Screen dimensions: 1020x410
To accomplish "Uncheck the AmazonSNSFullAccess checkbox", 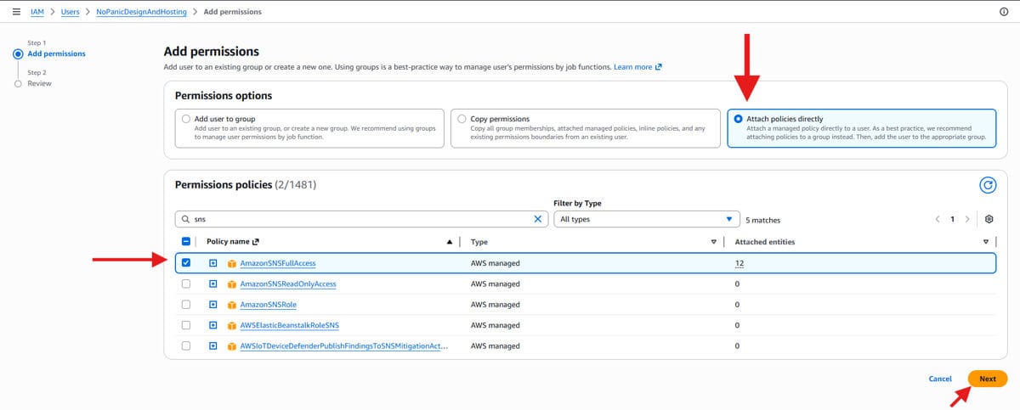I will [x=186, y=263].
